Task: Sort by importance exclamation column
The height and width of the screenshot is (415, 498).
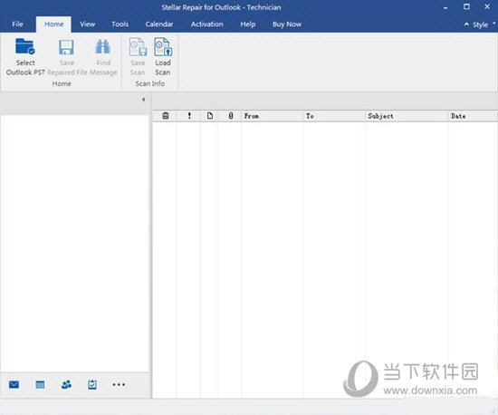Action: [x=189, y=116]
